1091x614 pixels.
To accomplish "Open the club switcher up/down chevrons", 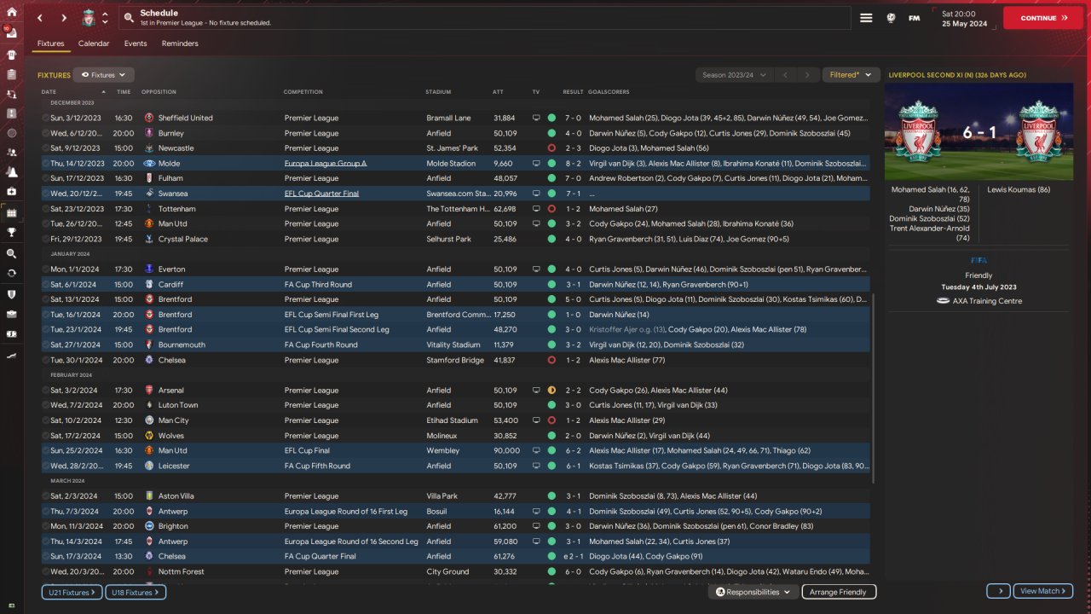I will [x=105, y=18].
